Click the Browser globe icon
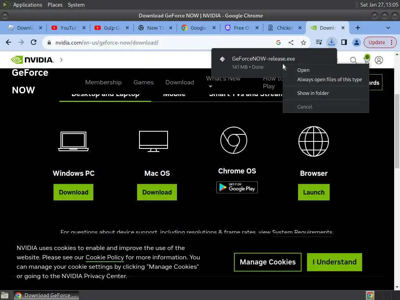 [314, 141]
